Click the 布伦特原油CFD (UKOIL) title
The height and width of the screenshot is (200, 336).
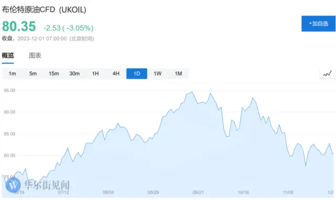click(x=44, y=9)
